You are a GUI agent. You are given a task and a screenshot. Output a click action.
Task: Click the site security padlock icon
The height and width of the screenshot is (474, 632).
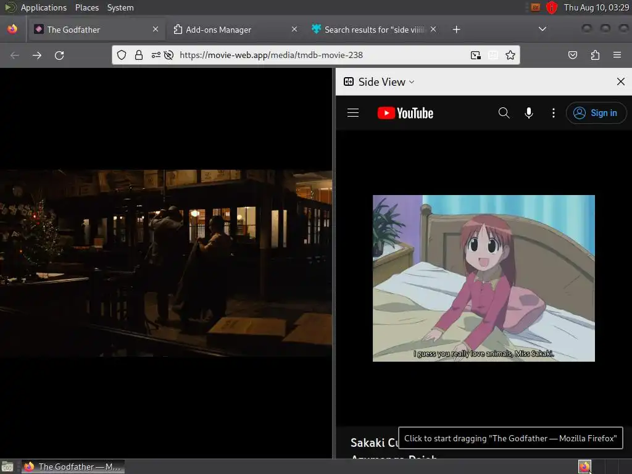coord(139,55)
